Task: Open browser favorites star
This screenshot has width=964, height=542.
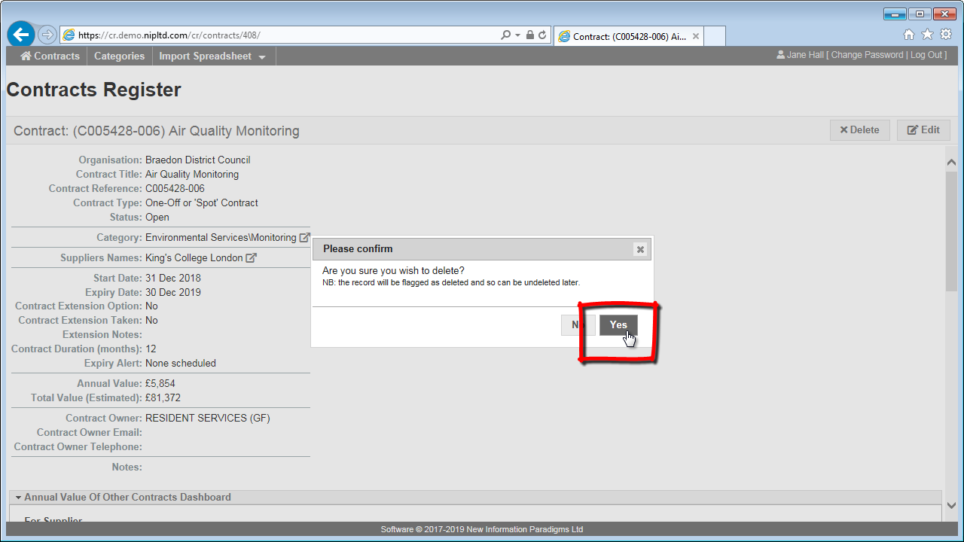Action: [x=927, y=35]
